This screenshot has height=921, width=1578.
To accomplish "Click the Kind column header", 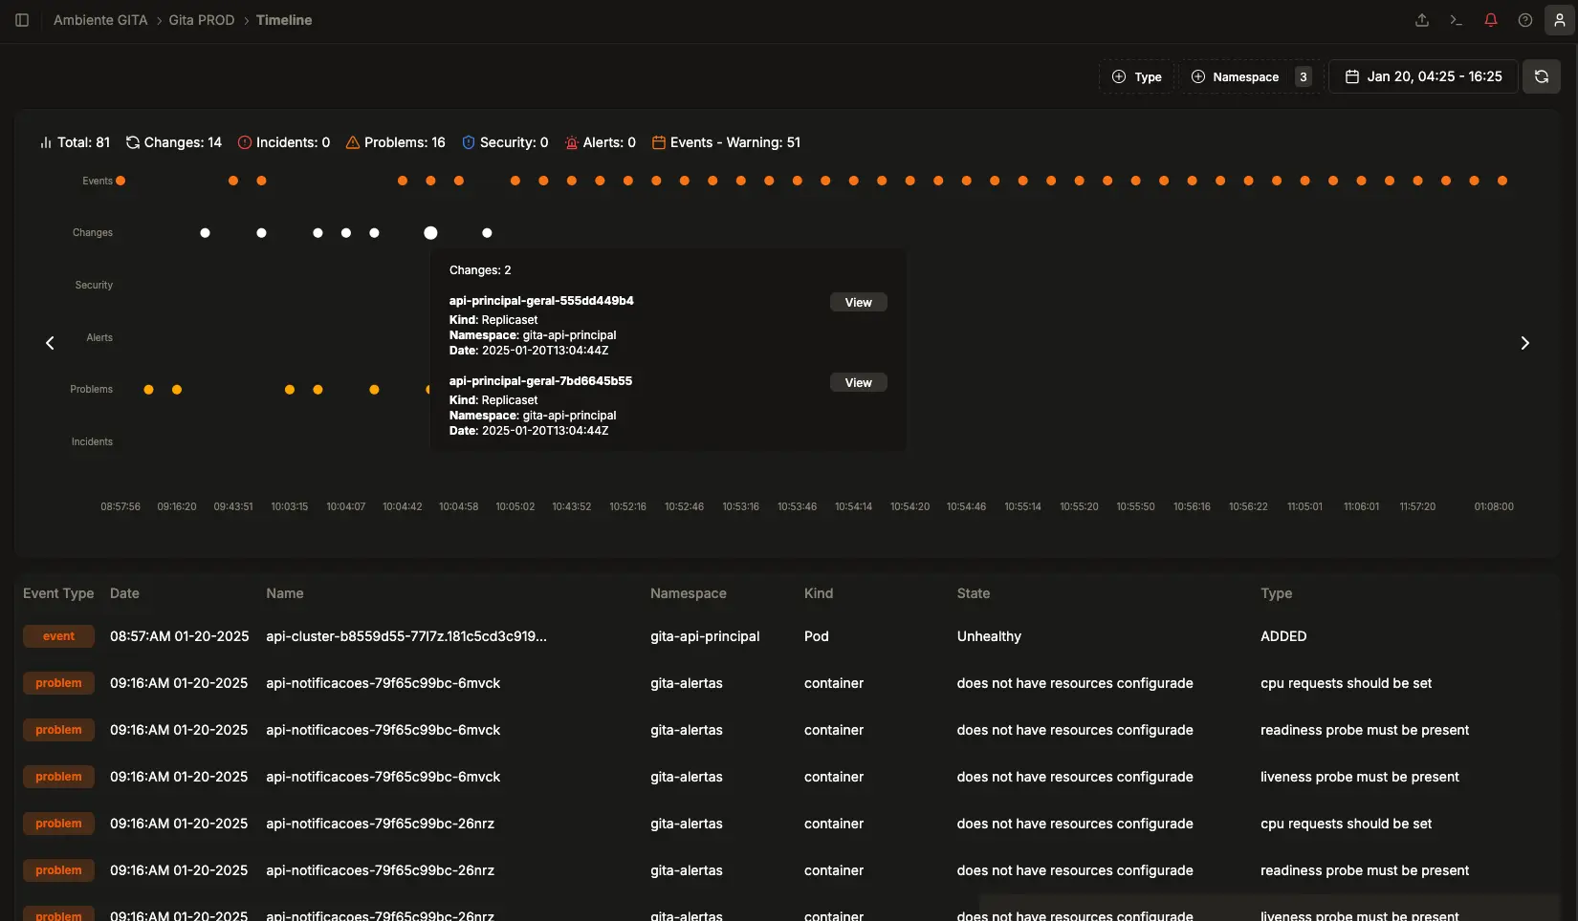I will 819,593.
